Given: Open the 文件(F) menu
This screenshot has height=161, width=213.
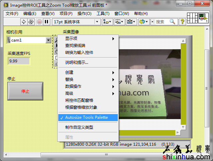Looking at the screenshot, I should click(x=12, y=14).
